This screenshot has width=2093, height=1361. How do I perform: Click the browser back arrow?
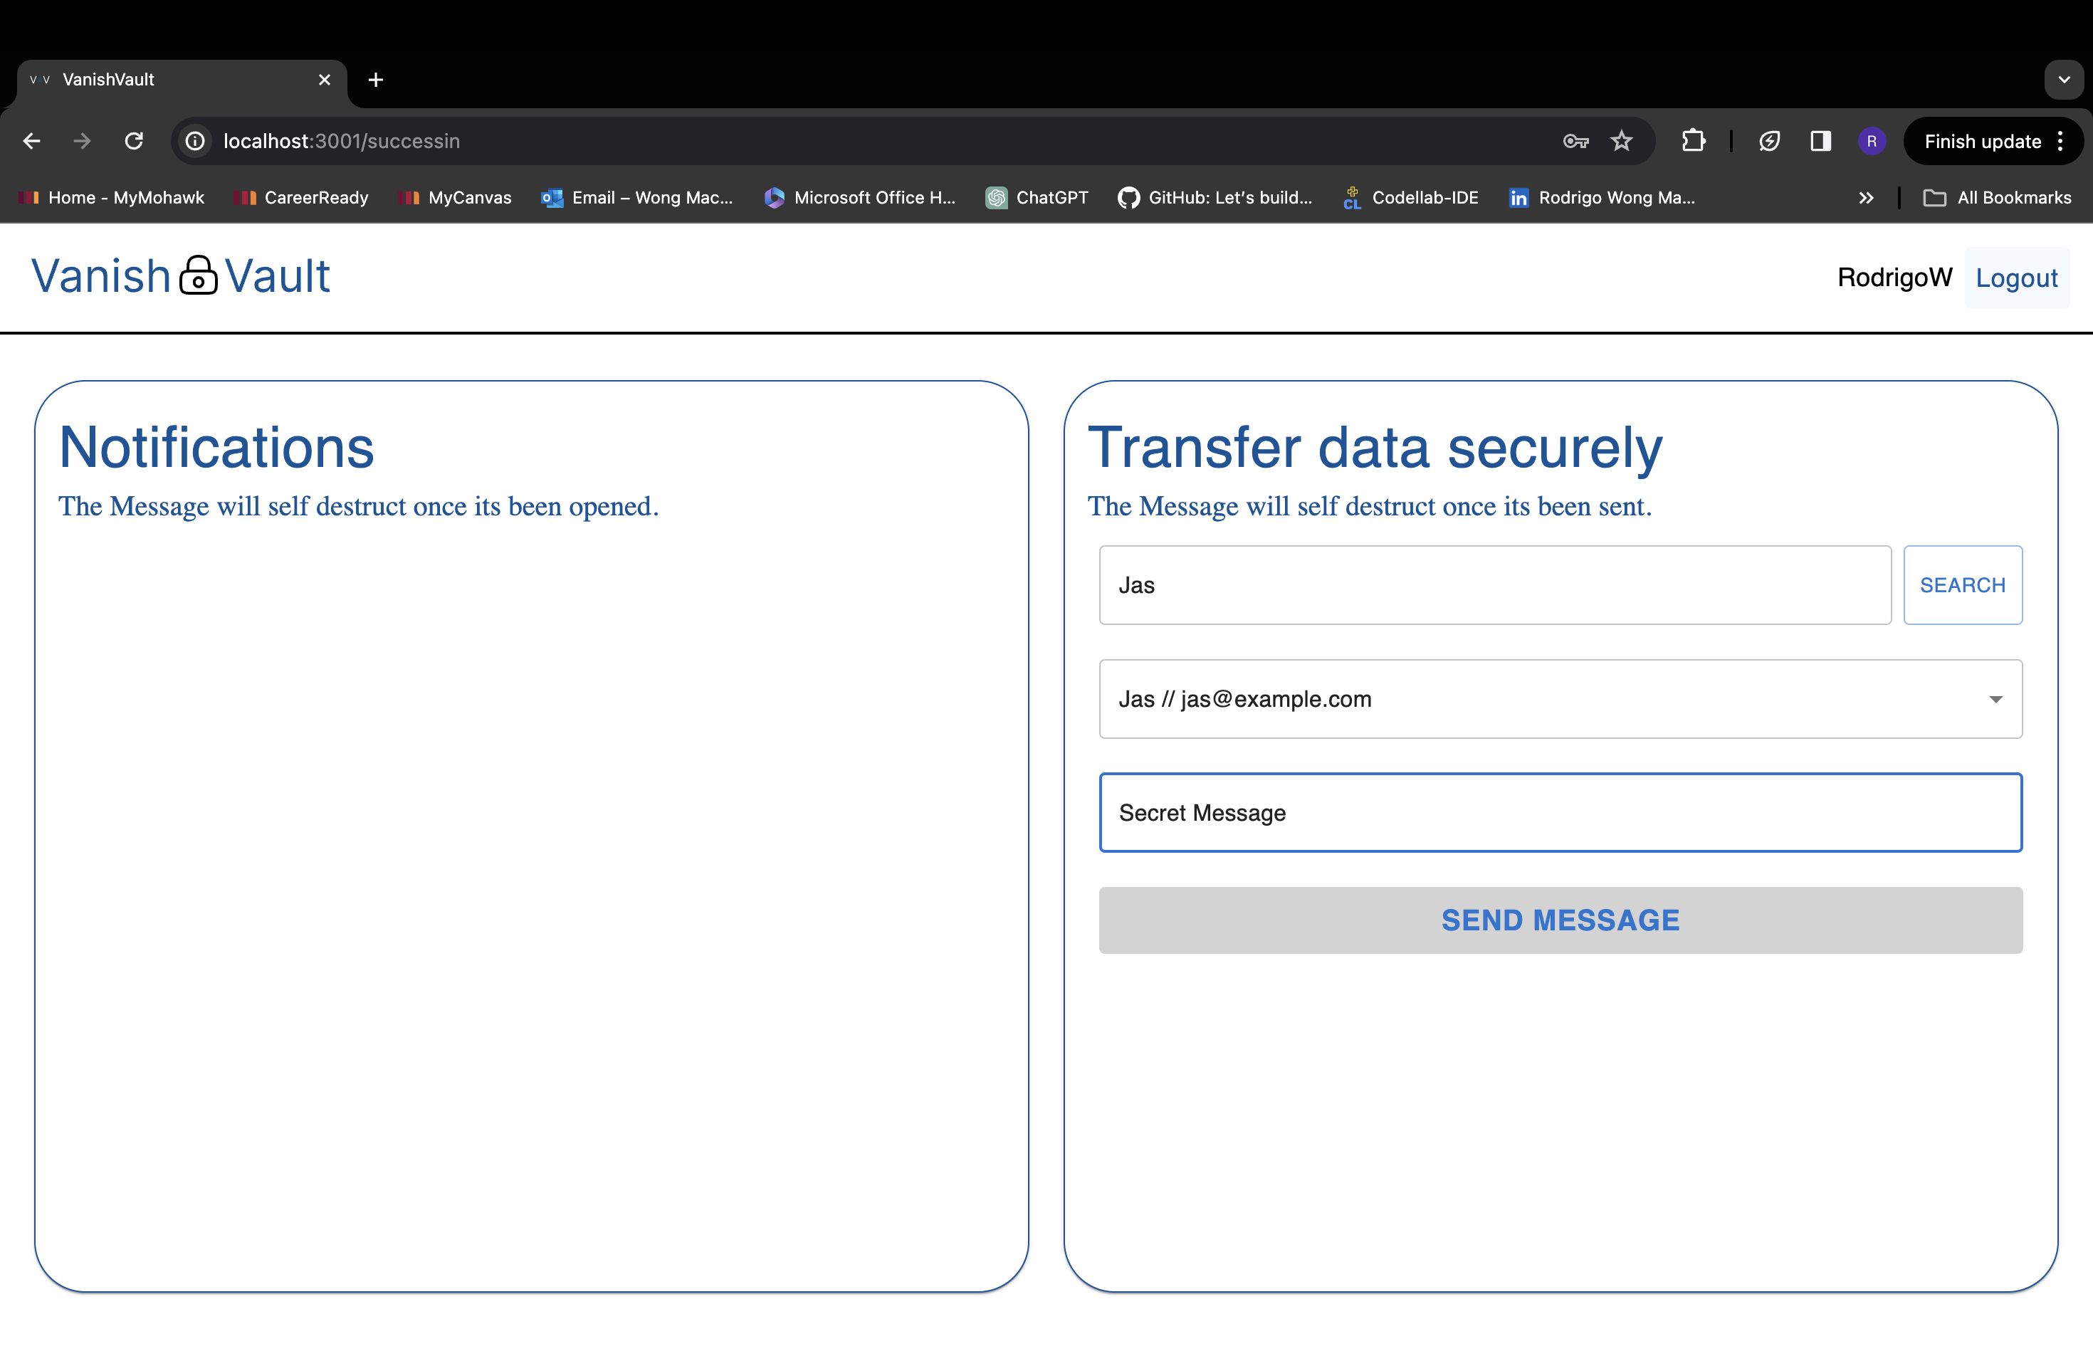(x=31, y=141)
